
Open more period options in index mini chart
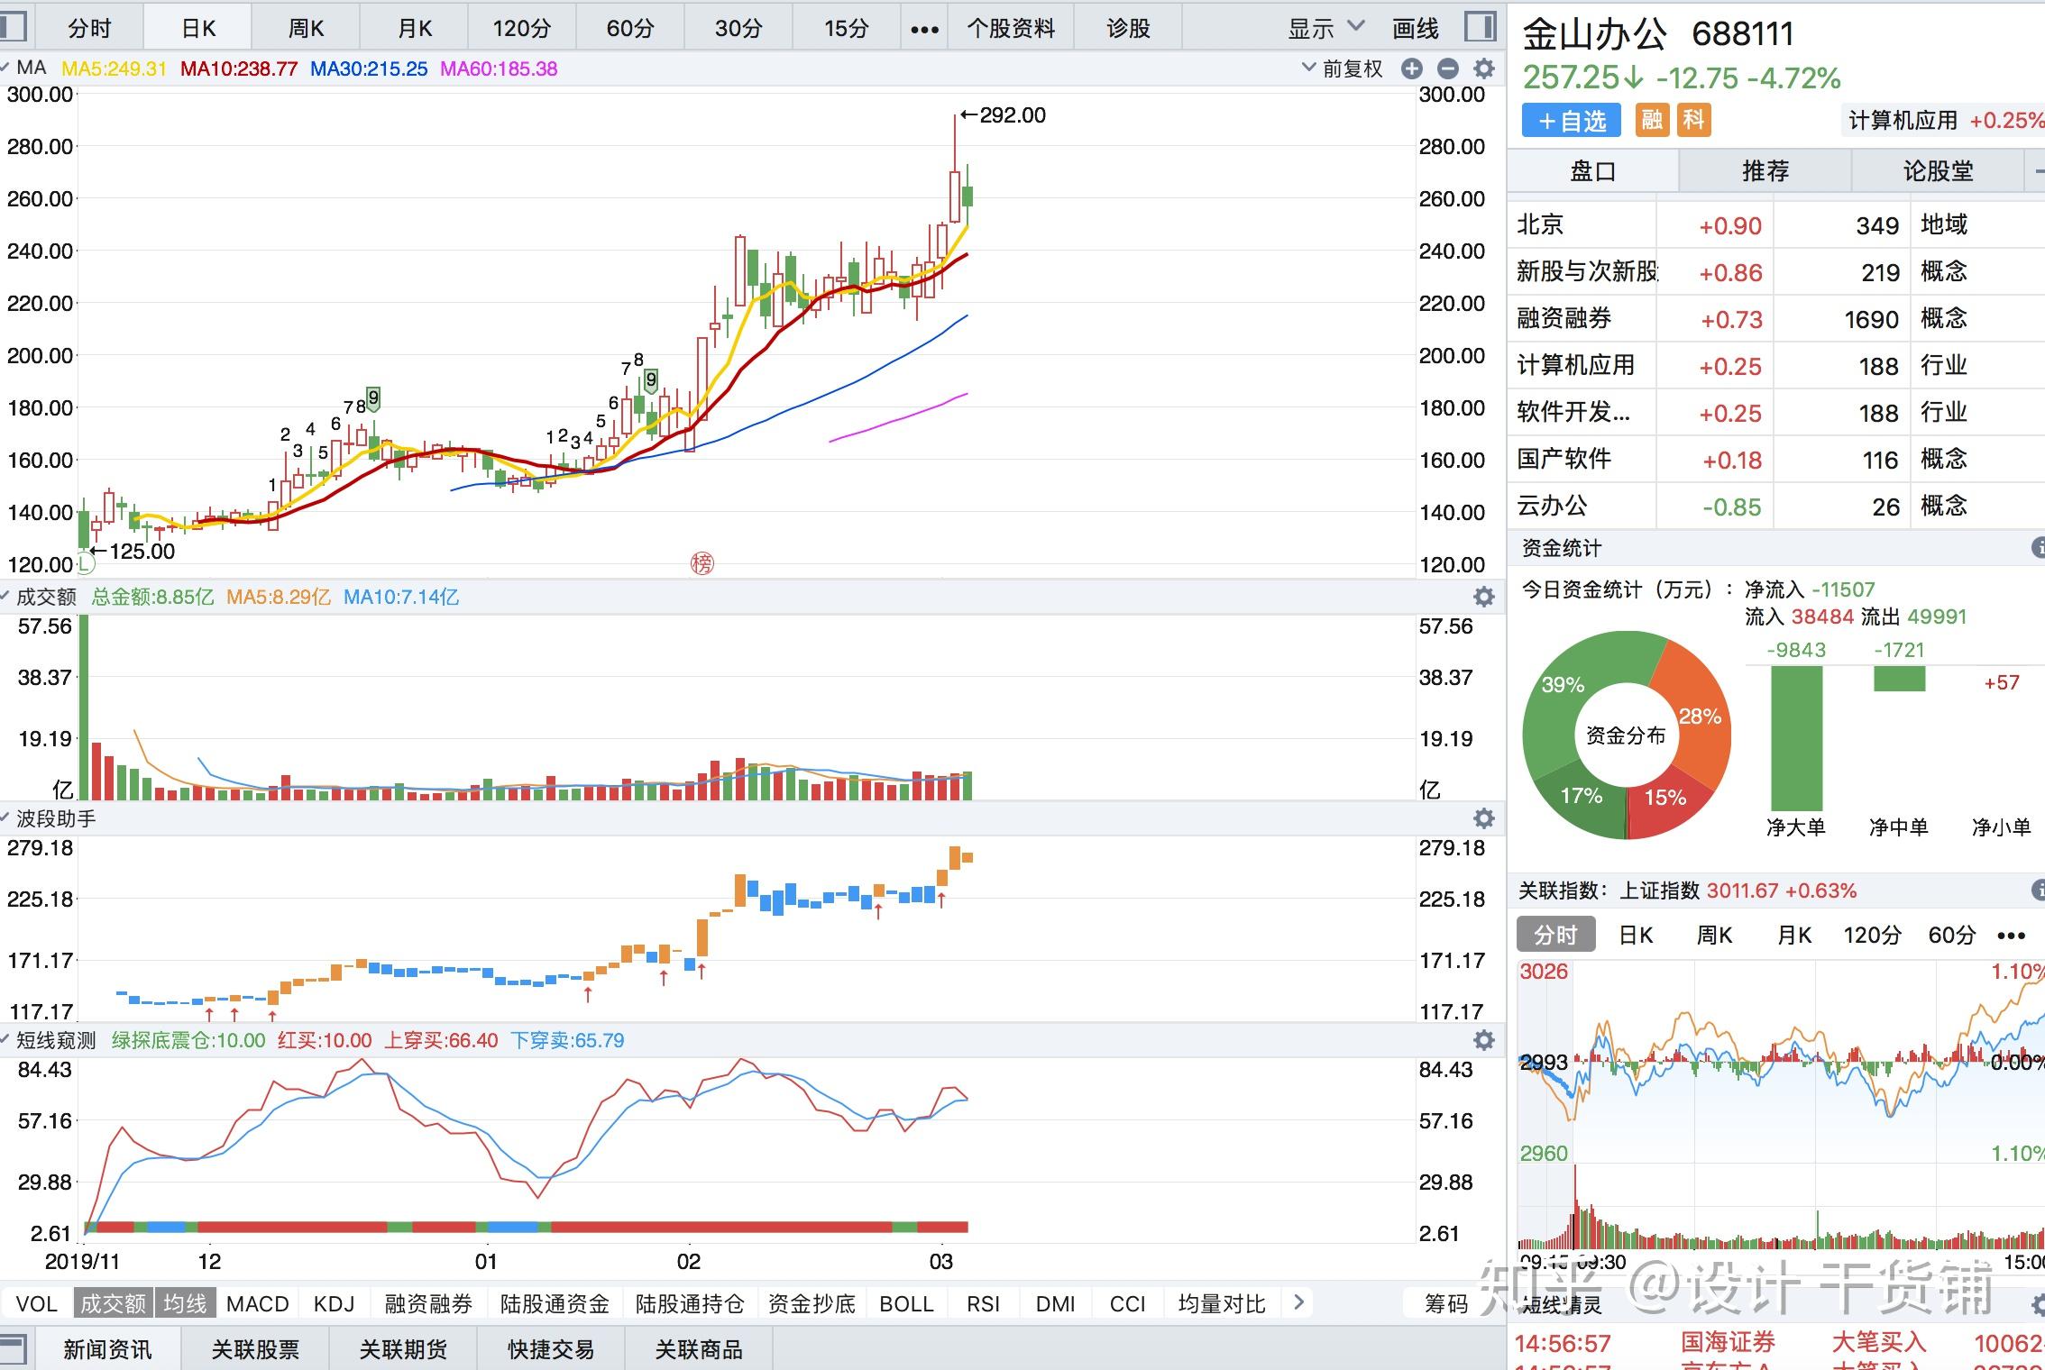[2012, 936]
